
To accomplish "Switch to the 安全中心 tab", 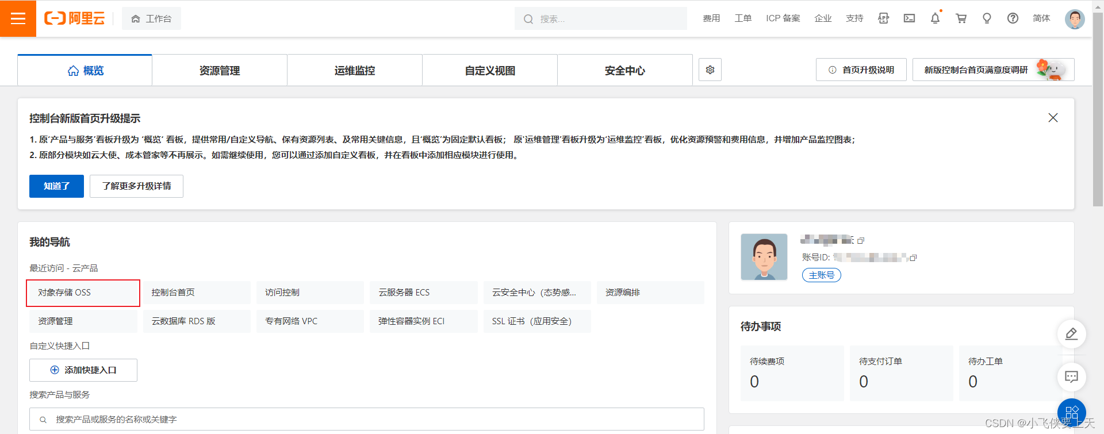I will pyautogui.click(x=625, y=70).
